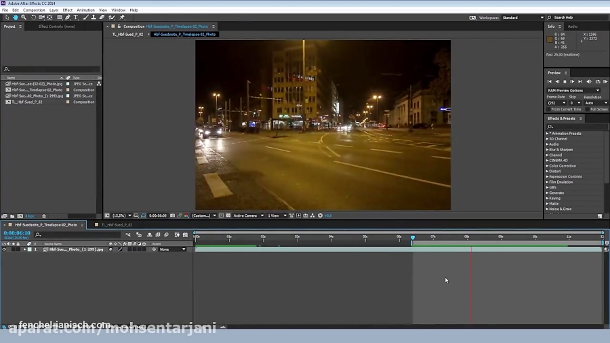The height and width of the screenshot is (343, 610).
Task: Open the Parent None dropdown for layer
Action: tap(172, 249)
